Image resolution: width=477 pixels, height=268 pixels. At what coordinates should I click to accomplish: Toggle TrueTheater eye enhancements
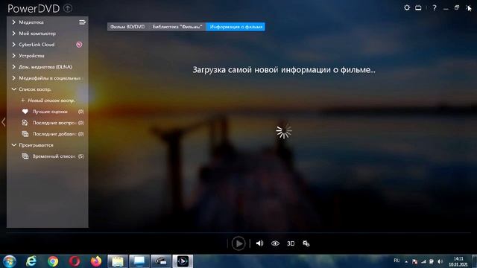pyautogui.click(x=275, y=243)
